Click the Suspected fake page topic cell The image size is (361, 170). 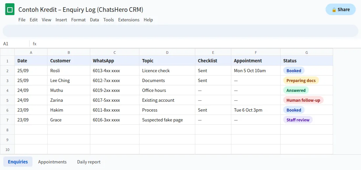pyautogui.click(x=167, y=120)
